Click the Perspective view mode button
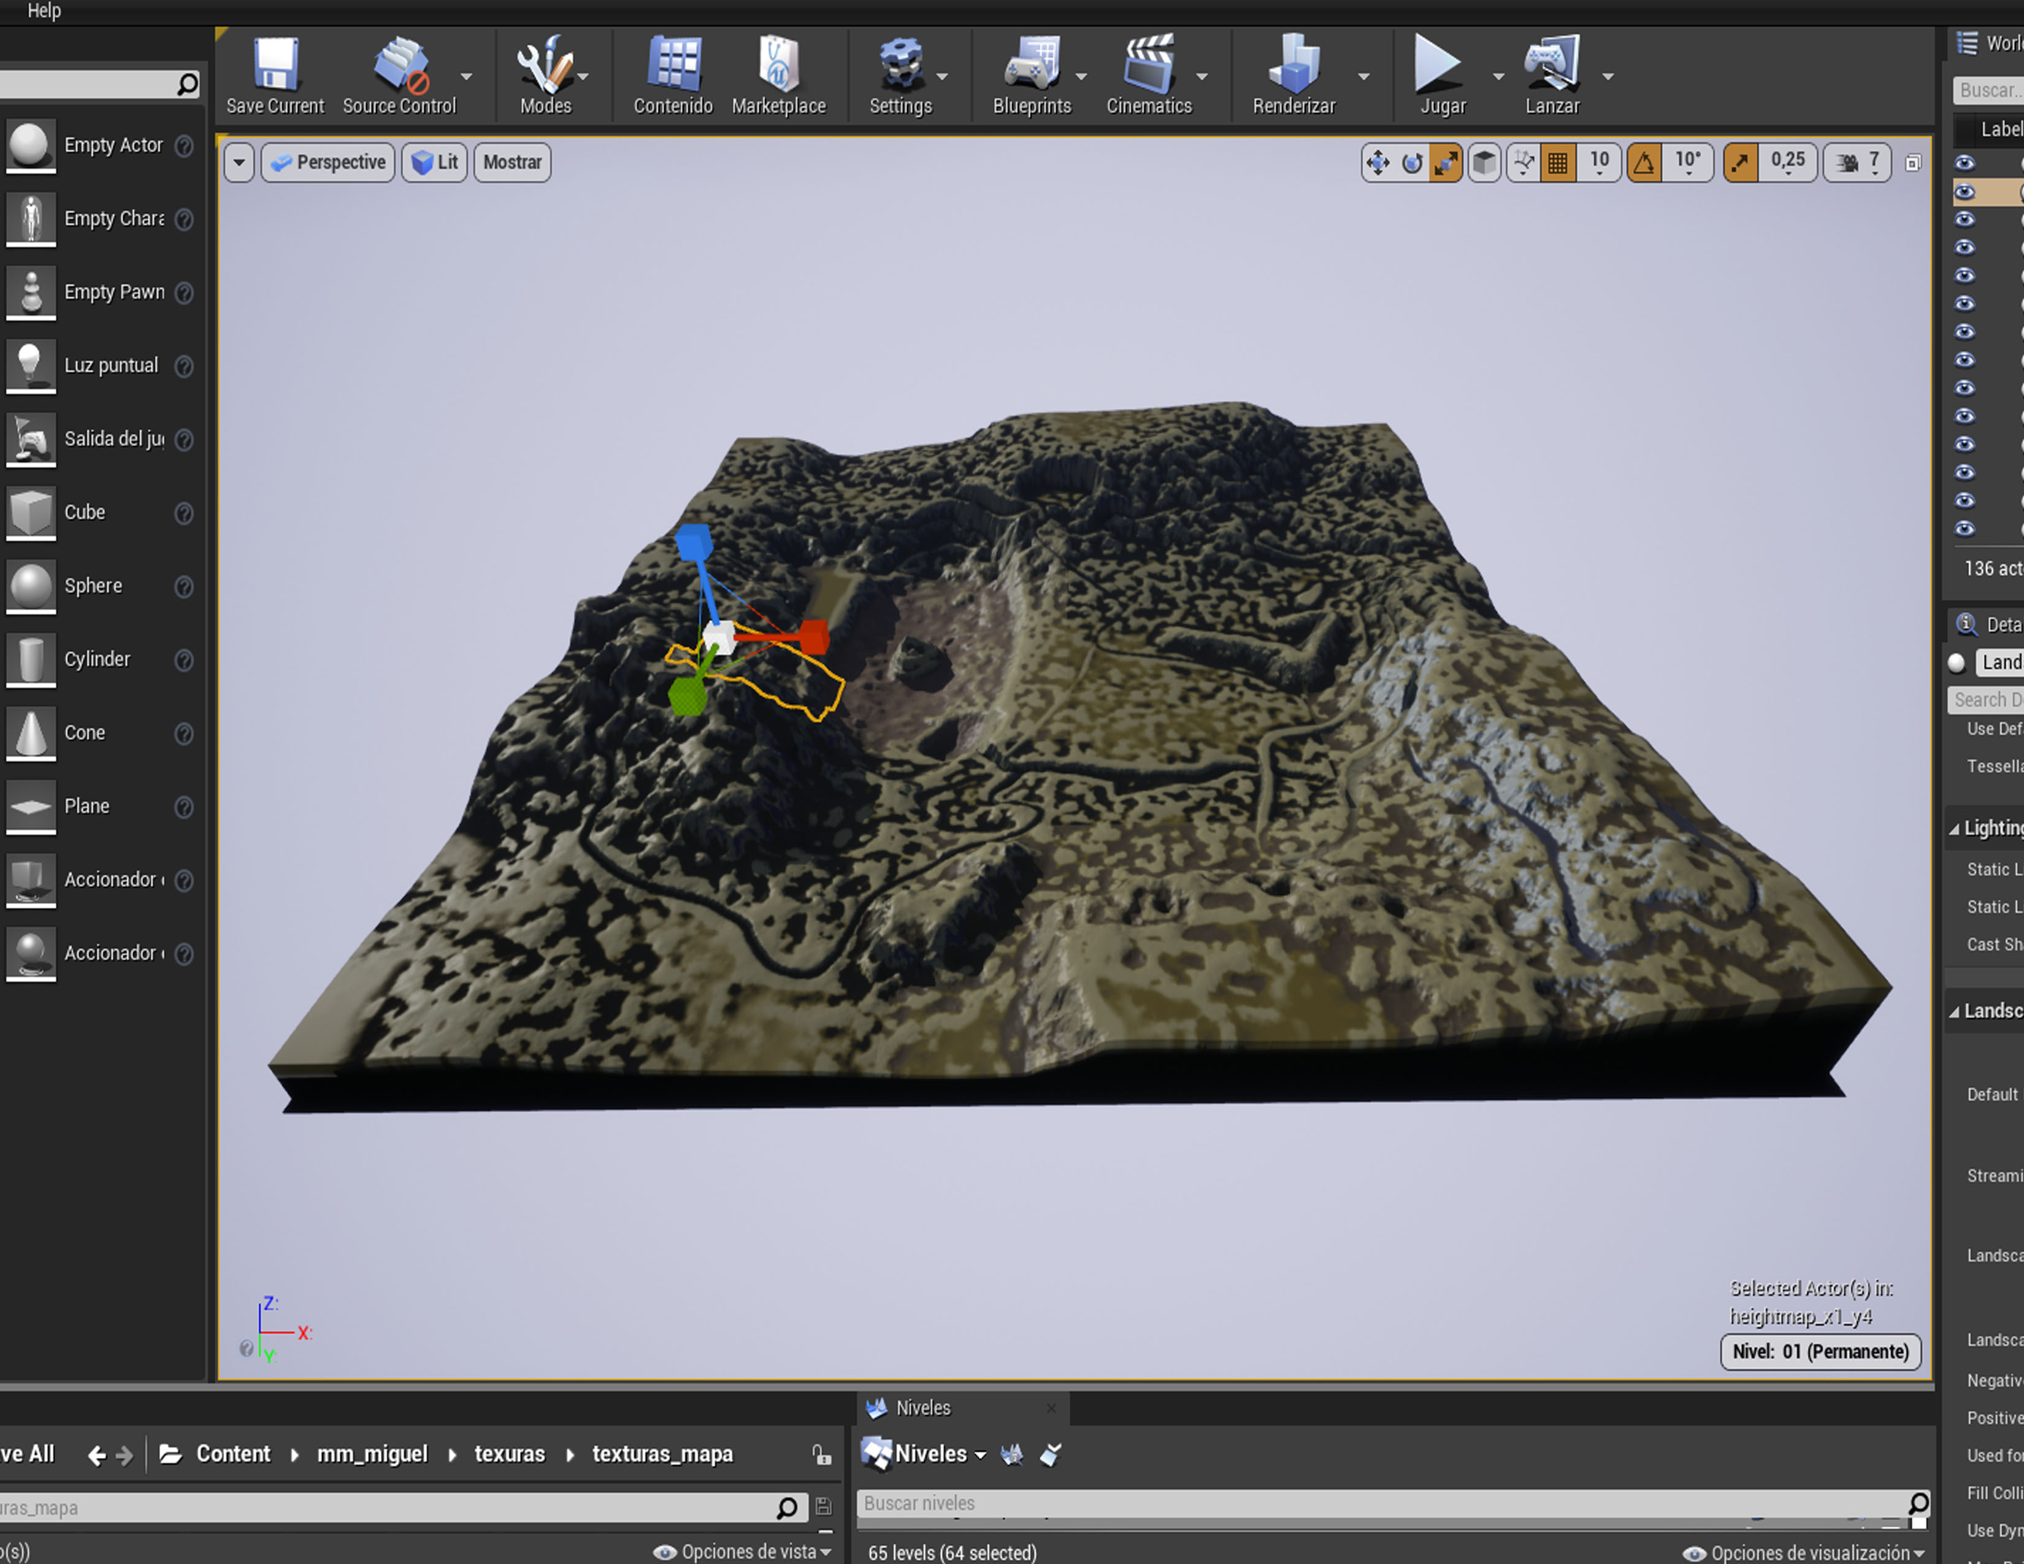Viewport: 2024px width, 1564px height. 328,163
